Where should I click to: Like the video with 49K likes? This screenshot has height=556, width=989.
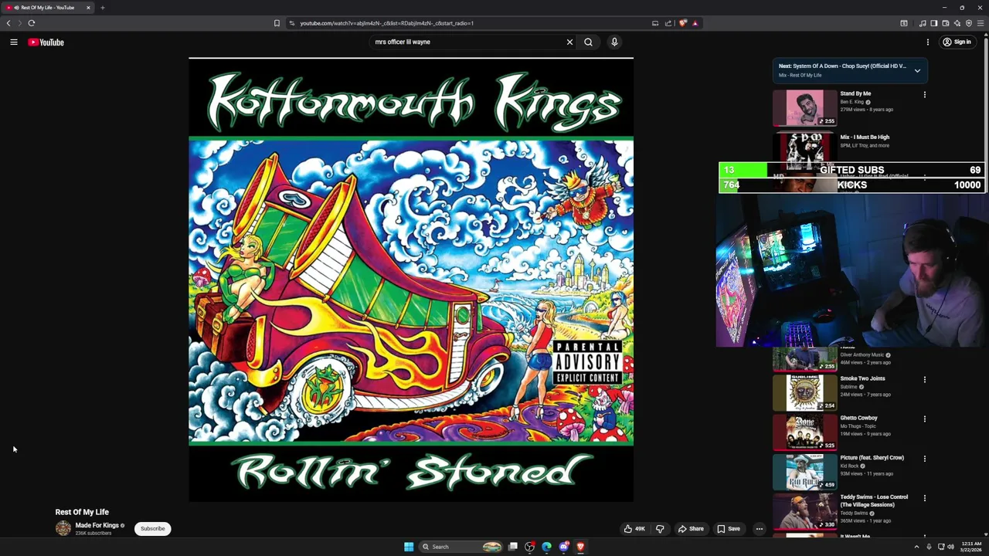click(x=635, y=529)
